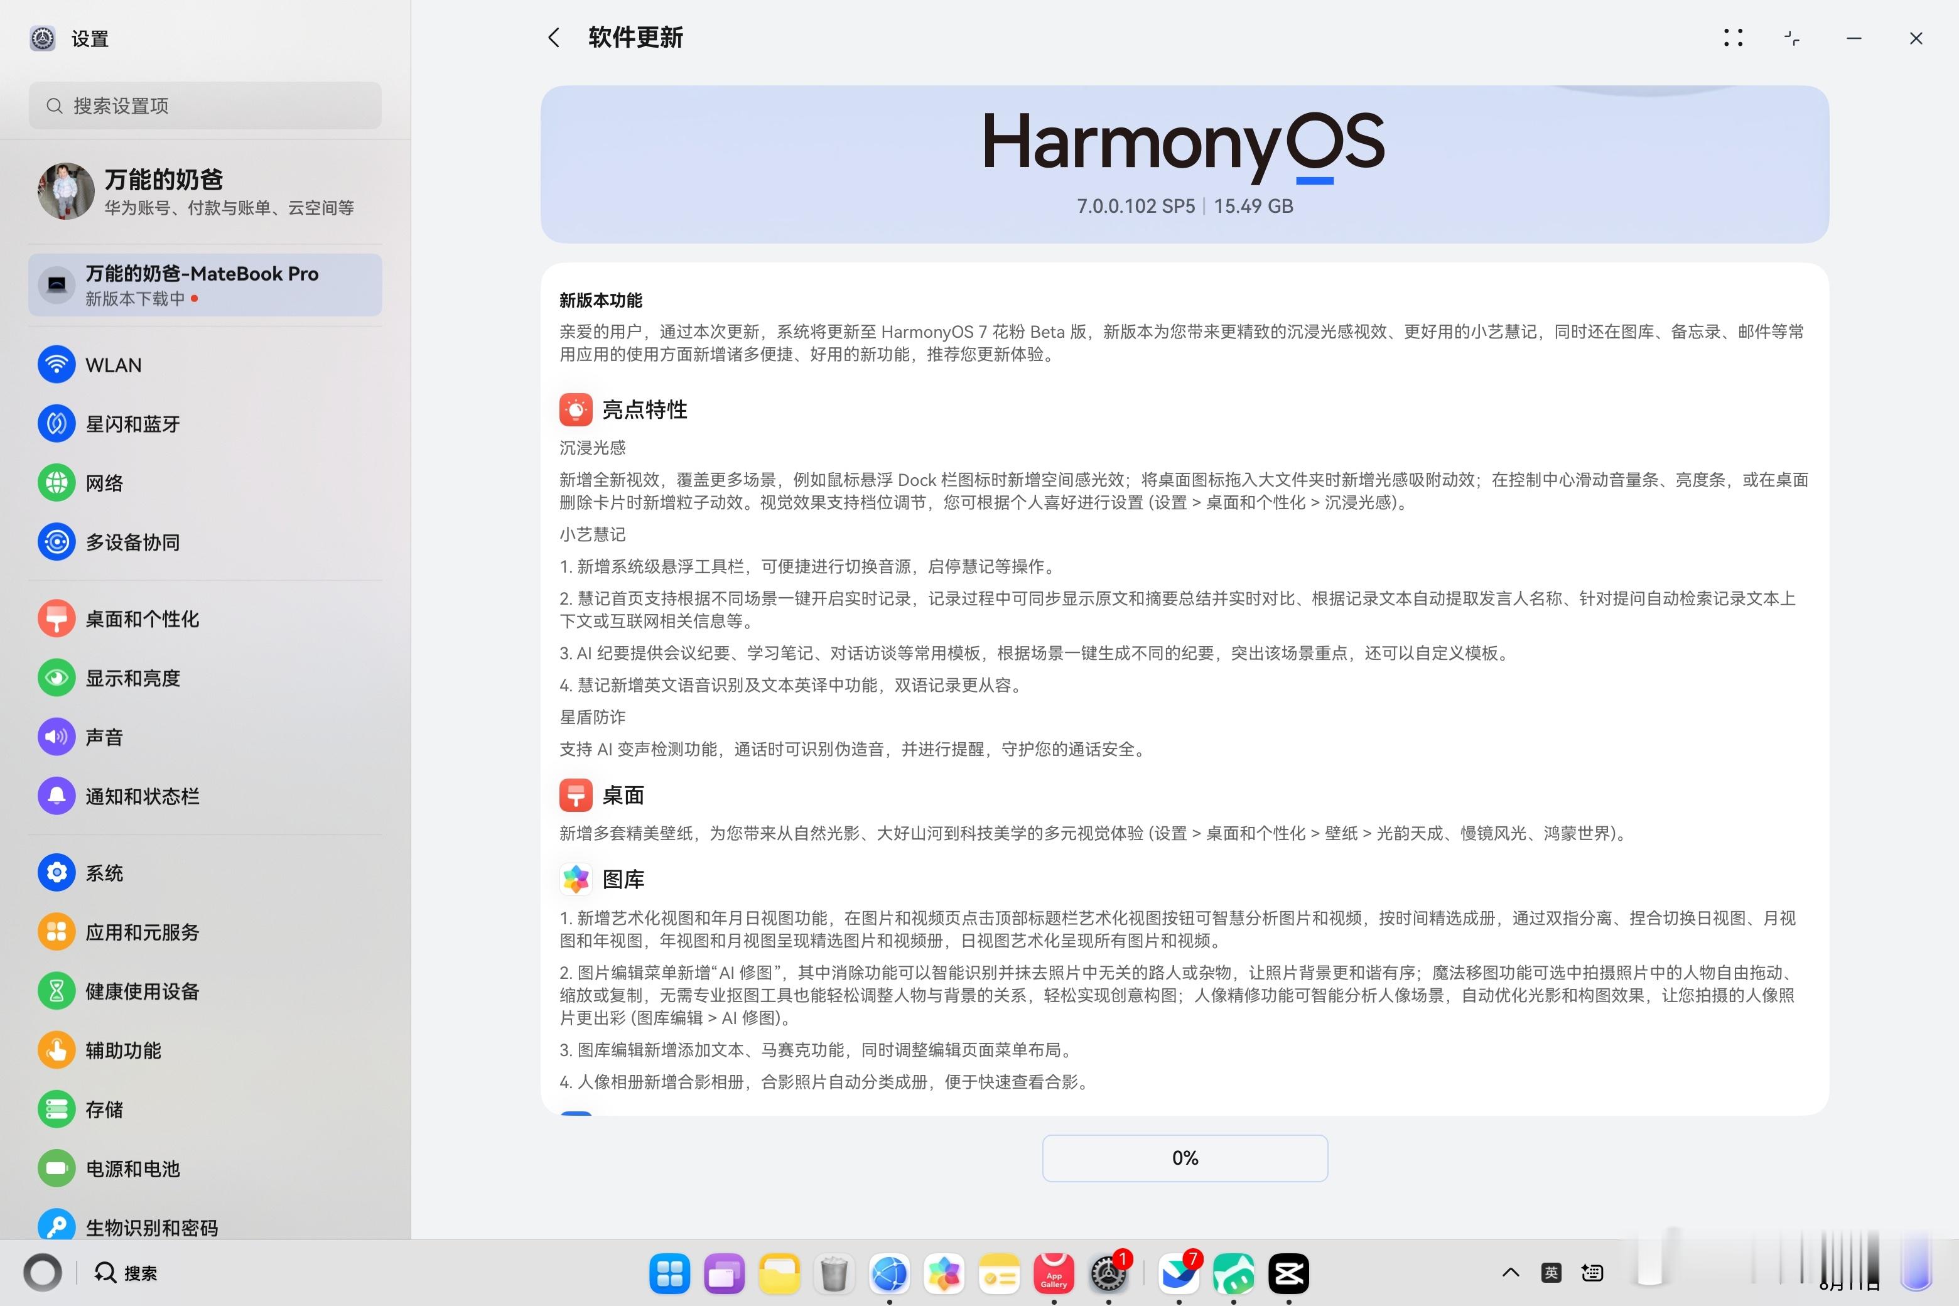Click the HarmonyOS version banner
The height and width of the screenshot is (1306, 1959).
pos(1184,164)
